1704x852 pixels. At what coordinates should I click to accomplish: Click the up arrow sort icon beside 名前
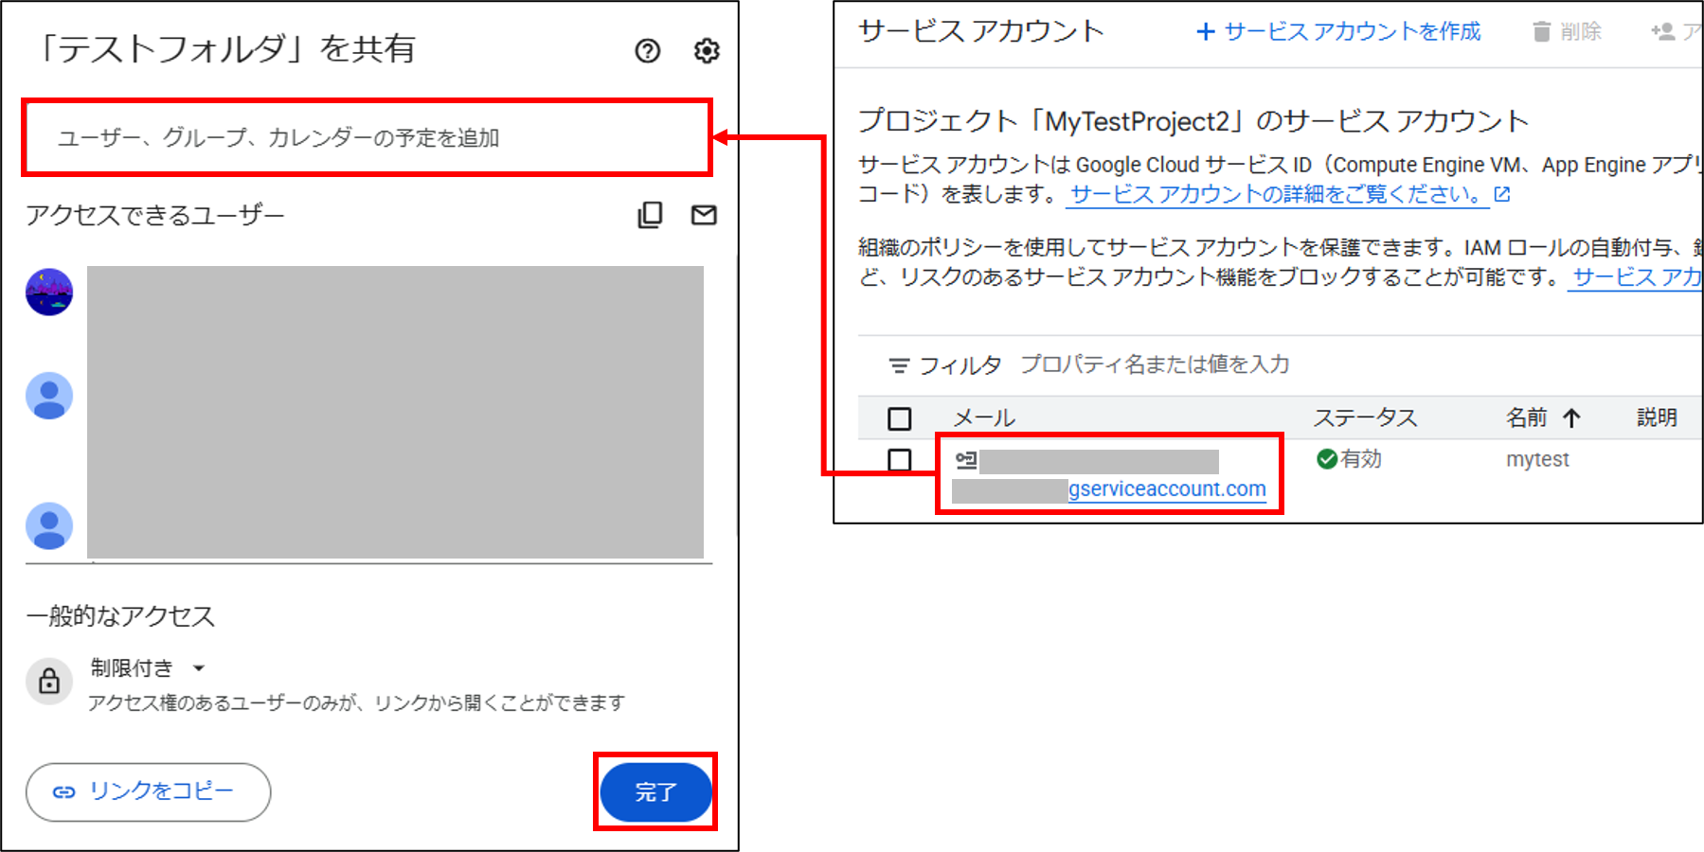[1571, 418]
